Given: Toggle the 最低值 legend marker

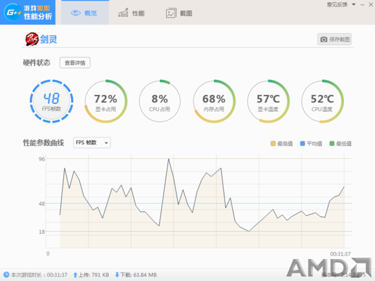Looking at the screenshot, I should [x=332, y=143].
